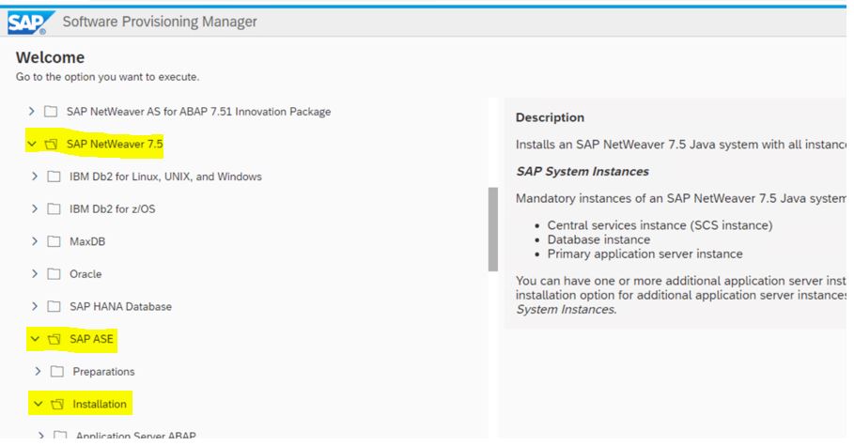The image size is (854, 446).
Task: Expand SAP NetWeaver AS for ABAP 7.51 Innovation Package
Action: [x=32, y=112]
